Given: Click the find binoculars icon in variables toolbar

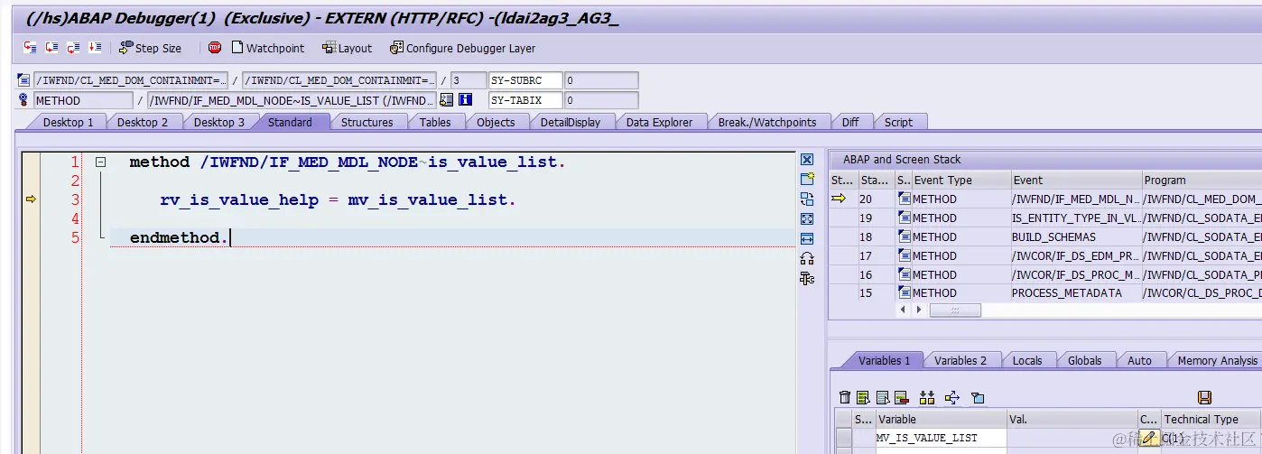Looking at the screenshot, I should [927, 397].
